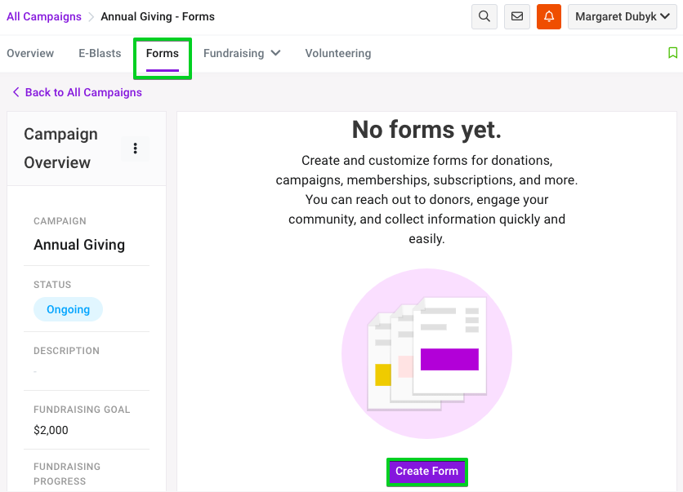Open the mail envelope icon
Screen dimensions: 683x492
click(x=516, y=16)
